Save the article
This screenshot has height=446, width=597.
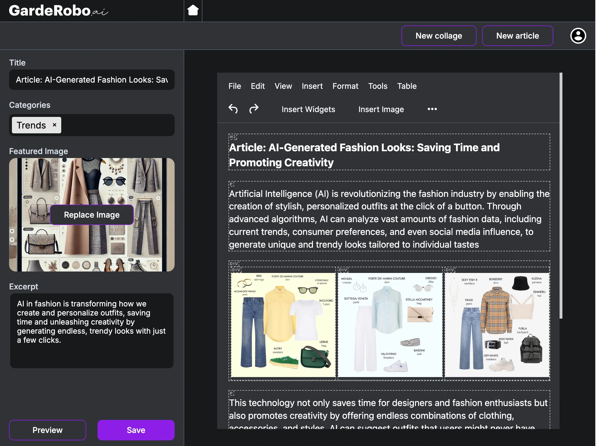(x=136, y=430)
